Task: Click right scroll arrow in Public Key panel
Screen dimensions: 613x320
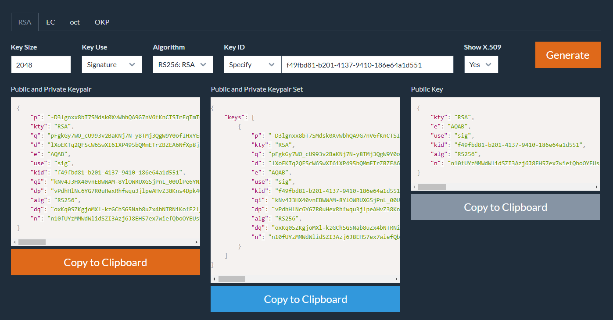Action: (597, 187)
